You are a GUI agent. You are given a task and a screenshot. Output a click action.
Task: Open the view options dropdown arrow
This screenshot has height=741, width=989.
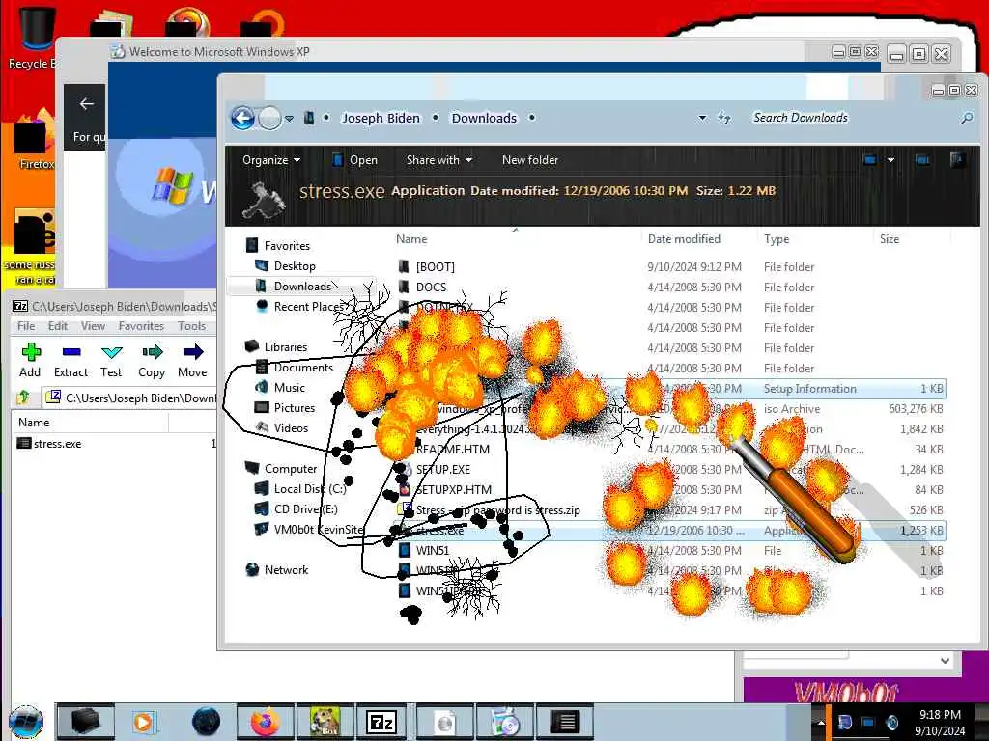(890, 160)
